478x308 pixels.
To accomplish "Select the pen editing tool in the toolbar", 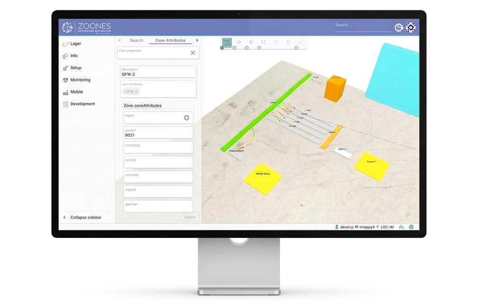I will 300,42.
